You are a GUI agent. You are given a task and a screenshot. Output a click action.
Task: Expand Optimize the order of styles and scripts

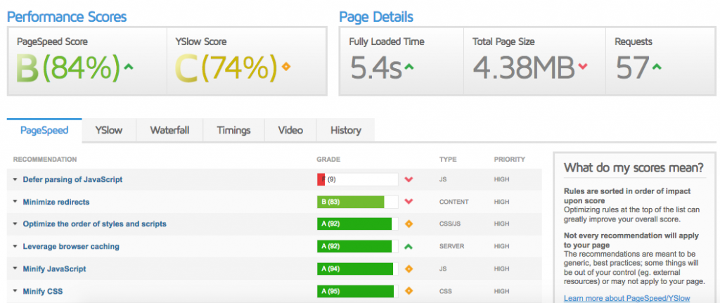click(x=15, y=224)
